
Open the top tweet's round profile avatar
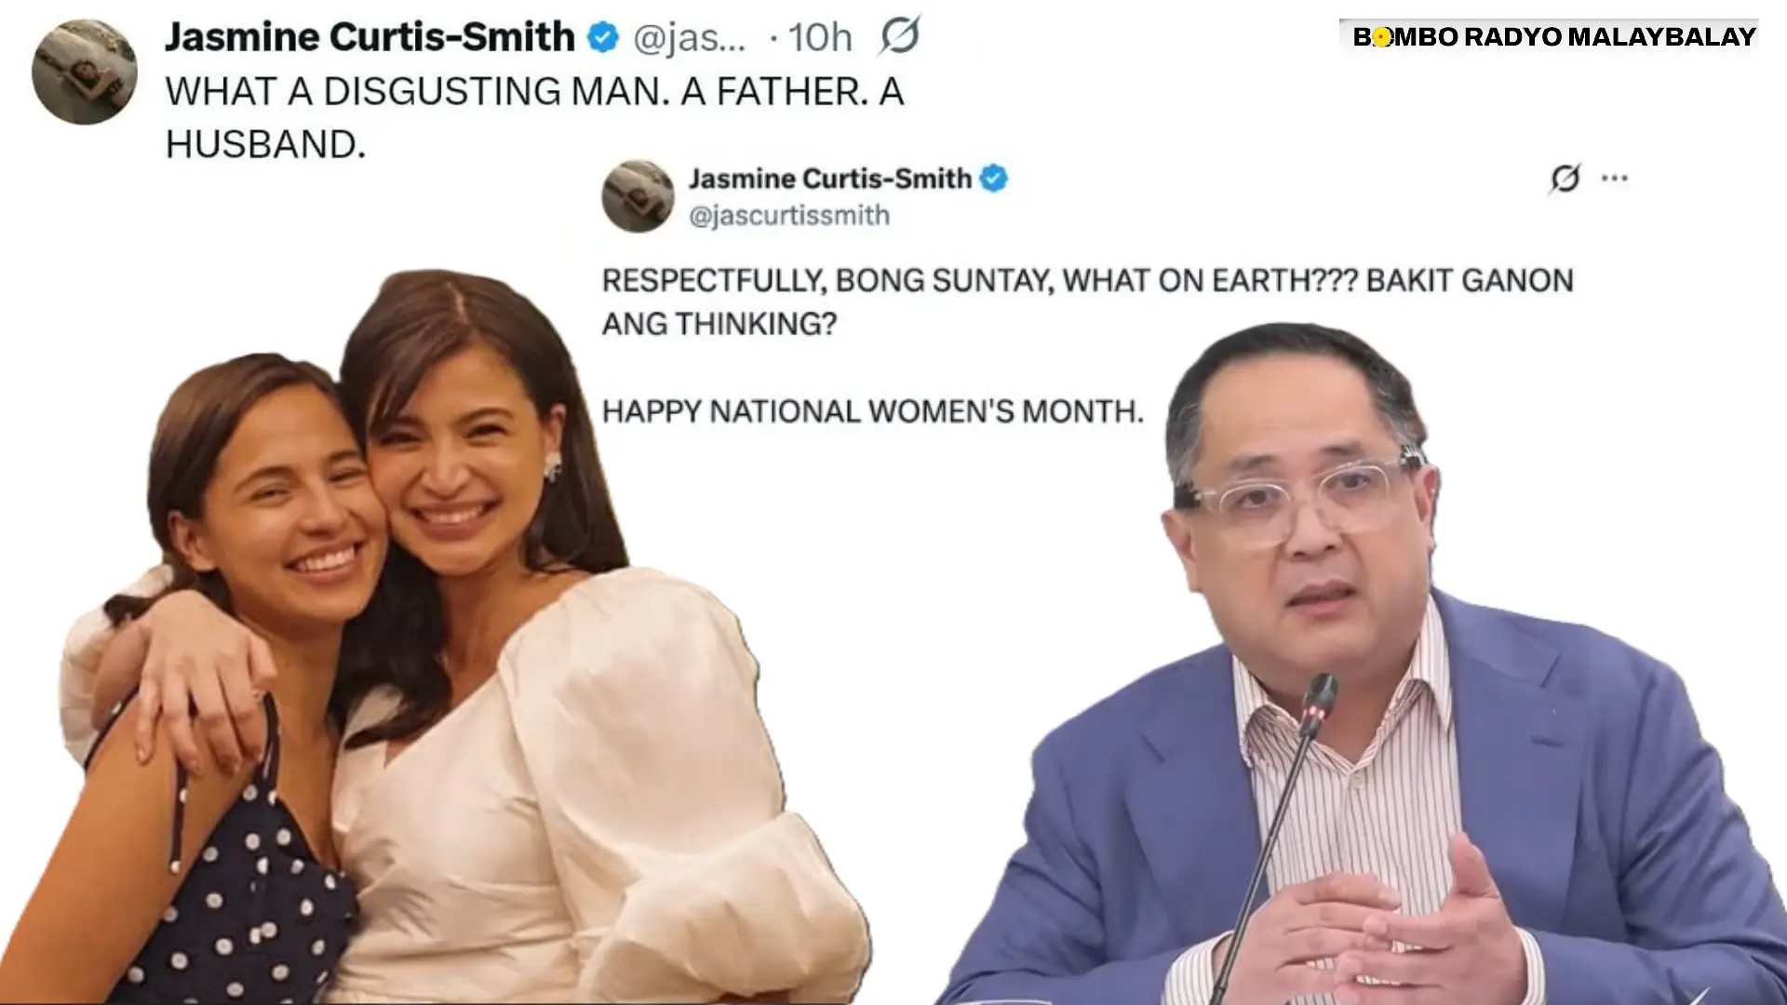pyautogui.click(x=85, y=72)
